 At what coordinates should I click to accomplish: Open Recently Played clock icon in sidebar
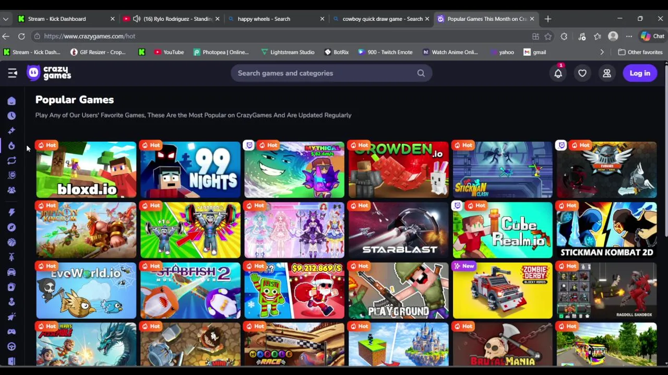[x=11, y=116]
